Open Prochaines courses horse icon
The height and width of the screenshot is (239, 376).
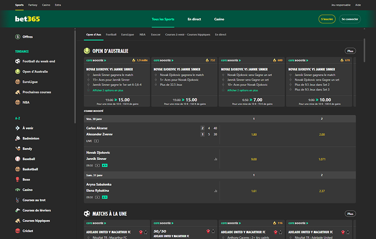17,92
